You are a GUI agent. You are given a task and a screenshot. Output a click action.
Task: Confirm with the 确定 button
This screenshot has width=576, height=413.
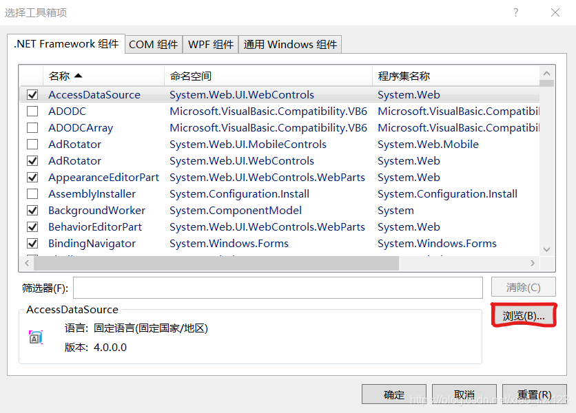pos(394,394)
